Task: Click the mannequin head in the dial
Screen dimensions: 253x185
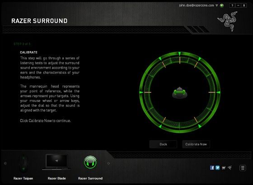Action: click(x=180, y=93)
